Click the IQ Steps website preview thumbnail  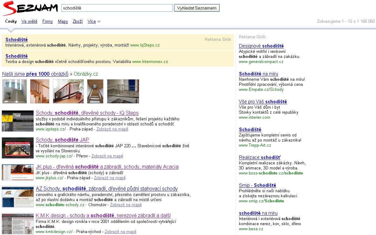coord(18,121)
